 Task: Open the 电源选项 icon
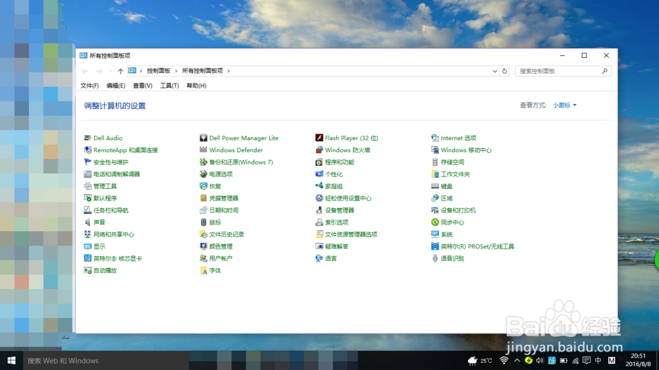coord(204,174)
